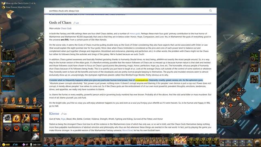
Task: Click the red X stop command icon
Action: 17,128
